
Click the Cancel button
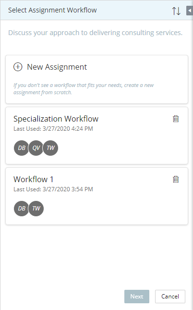(x=170, y=297)
